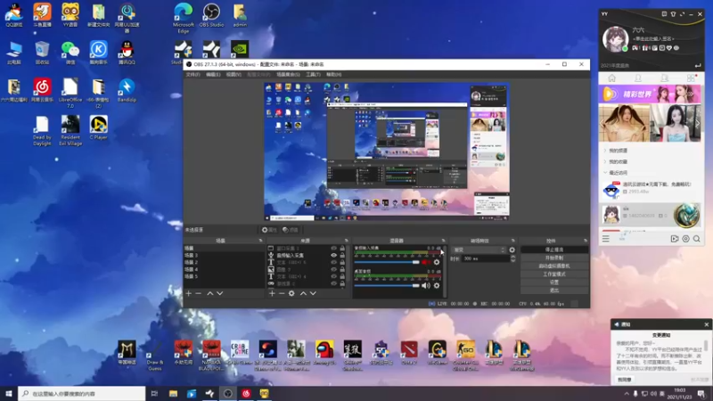This screenshot has width=713, height=401.
Task: Remove the selected source with the minus icon
Action: [x=282, y=294]
